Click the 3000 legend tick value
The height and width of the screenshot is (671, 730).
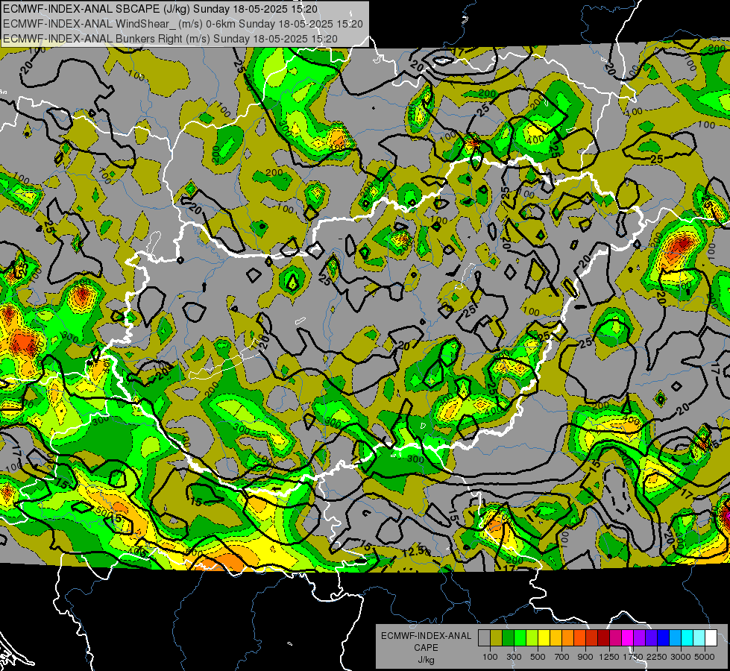click(x=681, y=657)
